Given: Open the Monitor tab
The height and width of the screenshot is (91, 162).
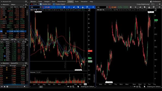Looking at the screenshot, I should [33, 2].
